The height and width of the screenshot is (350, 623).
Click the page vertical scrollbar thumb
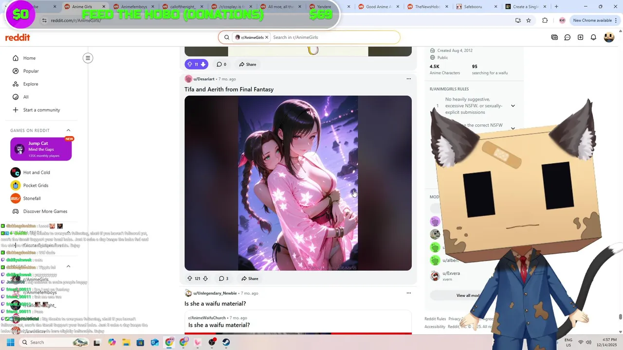pyautogui.click(x=620, y=318)
